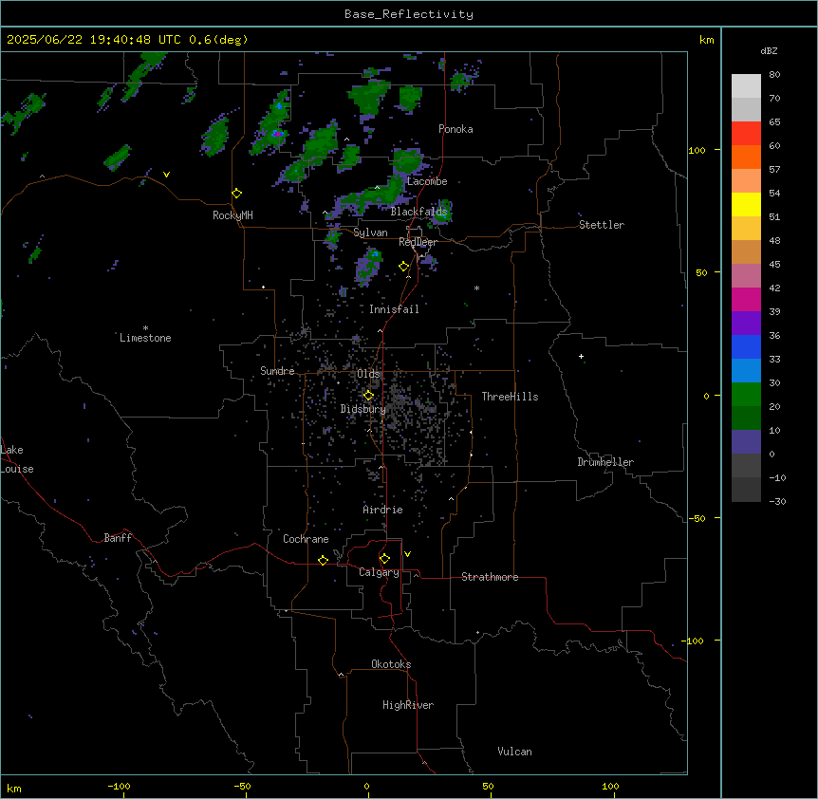Viewport: 818px width, 799px height.
Task: Click the Strathmore label
Action: (490, 577)
